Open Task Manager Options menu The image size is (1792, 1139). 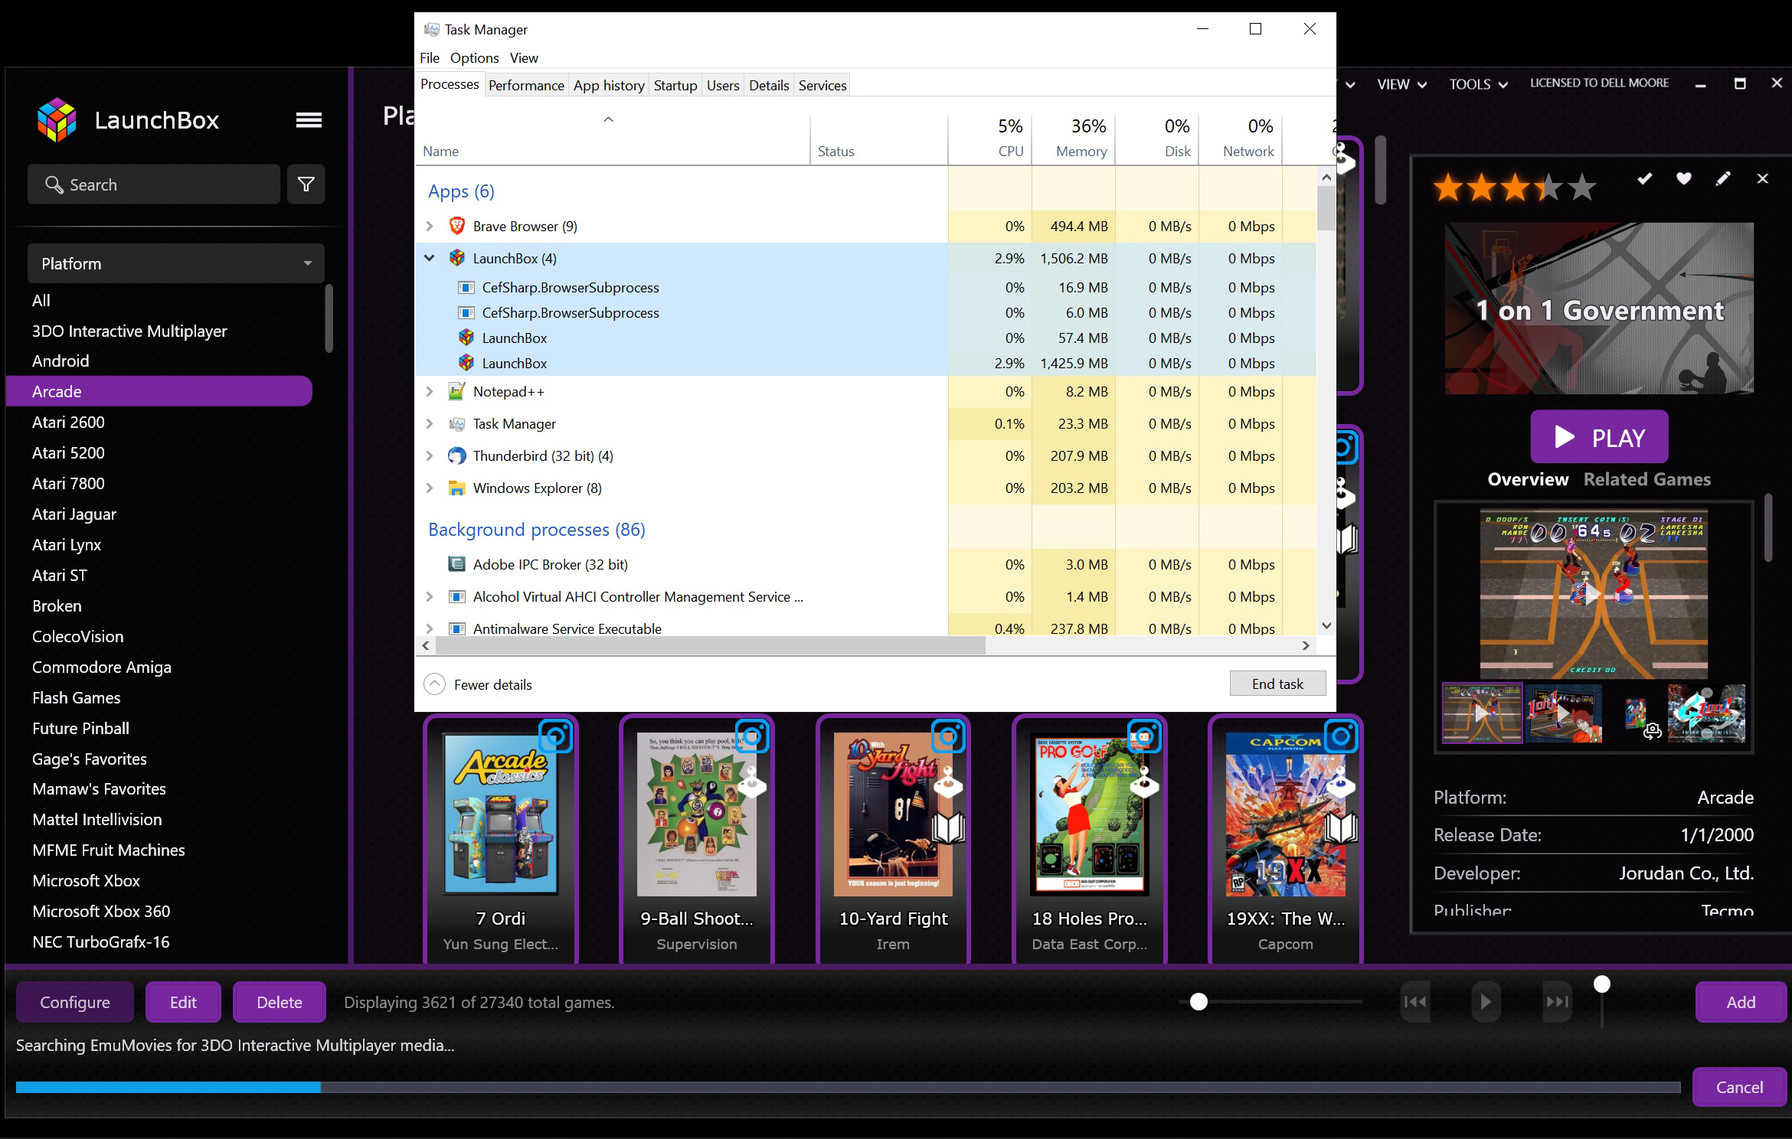(474, 57)
